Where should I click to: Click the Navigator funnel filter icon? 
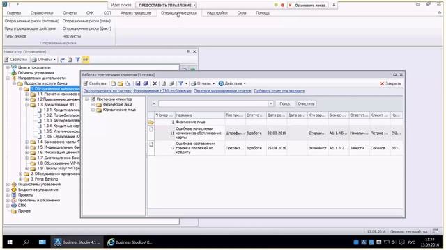77,60
